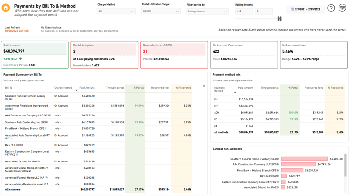This screenshot has height=196, width=350.
Task: Click the Payment Method column sort arrow
Action: tap(235, 93)
